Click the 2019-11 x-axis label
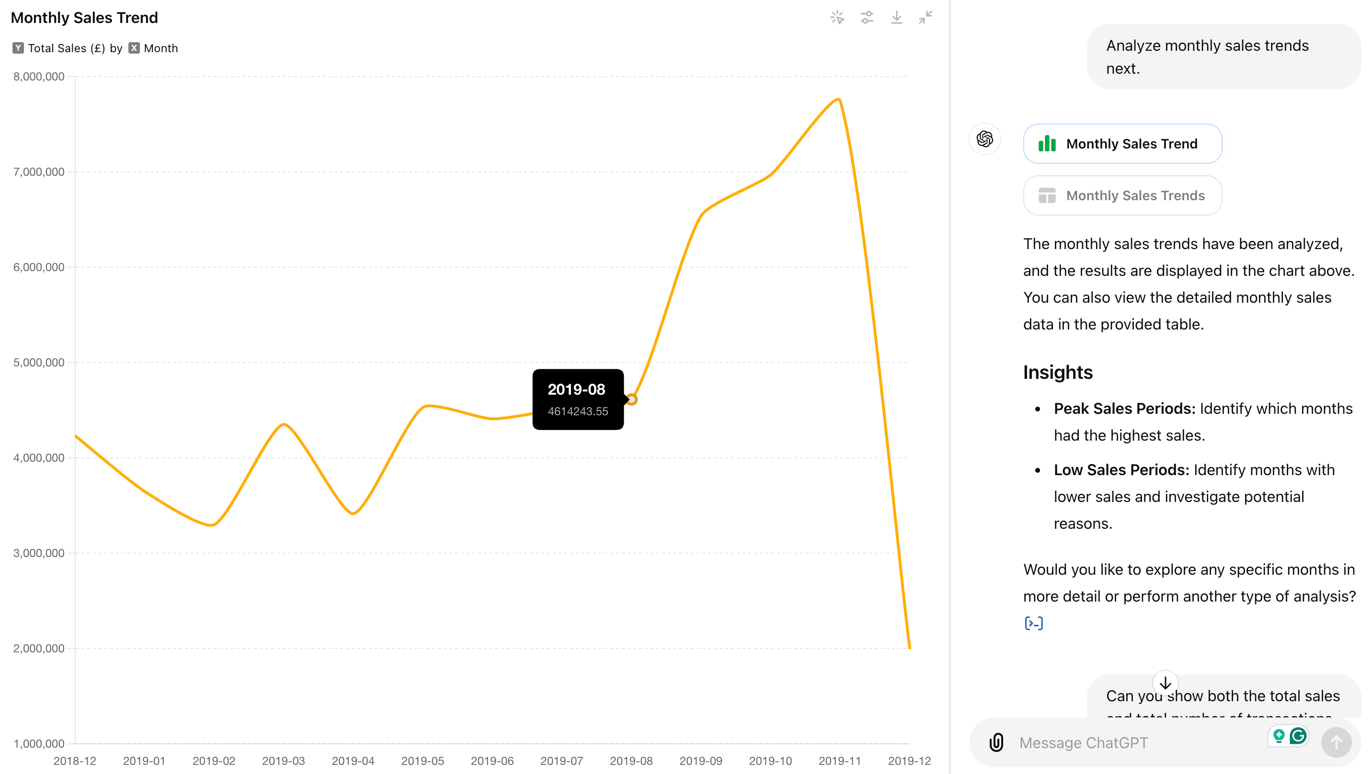This screenshot has height=774, width=1372. click(839, 761)
